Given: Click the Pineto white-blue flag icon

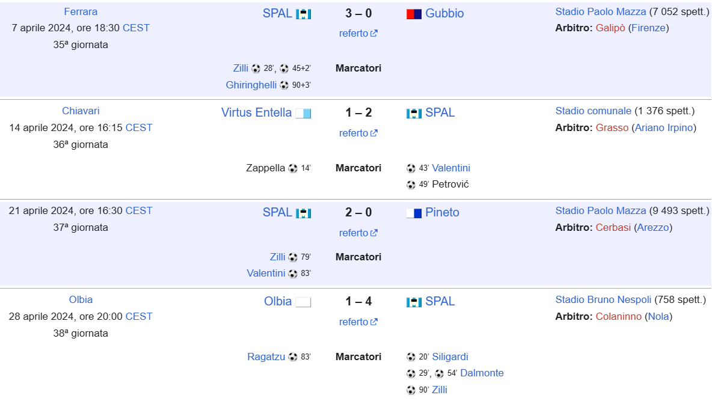Looking at the screenshot, I should (414, 213).
